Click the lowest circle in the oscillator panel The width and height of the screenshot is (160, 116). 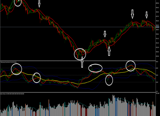(109, 80)
